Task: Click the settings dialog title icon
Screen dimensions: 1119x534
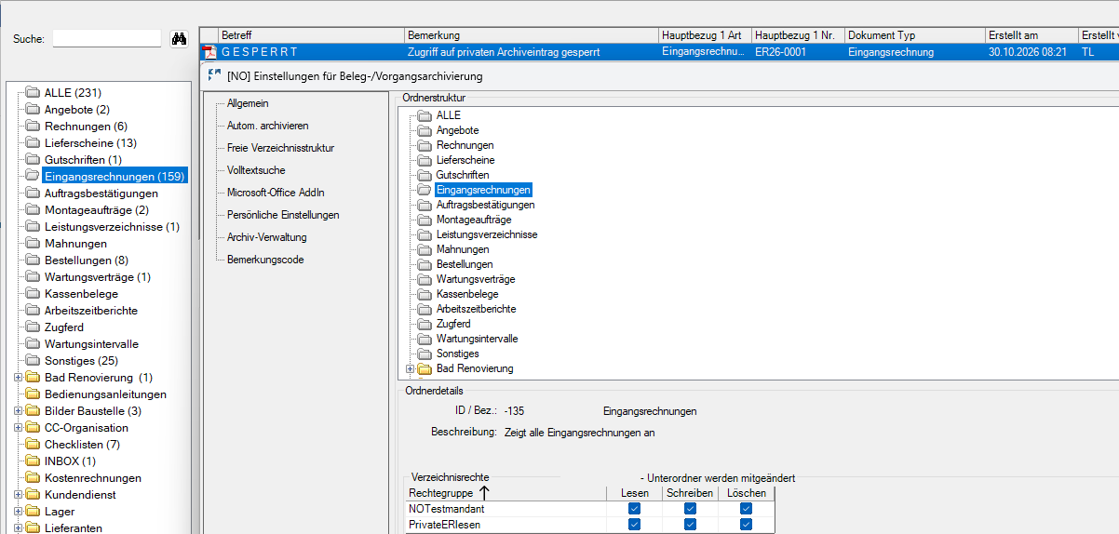Action: [215, 75]
